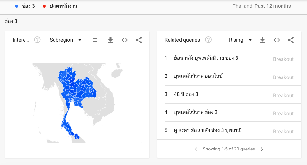The image size is (307, 165).
Task: Open query บุพเพสันนิวาส ออนไลน์
Action: pyautogui.click(x=198, y=76)
